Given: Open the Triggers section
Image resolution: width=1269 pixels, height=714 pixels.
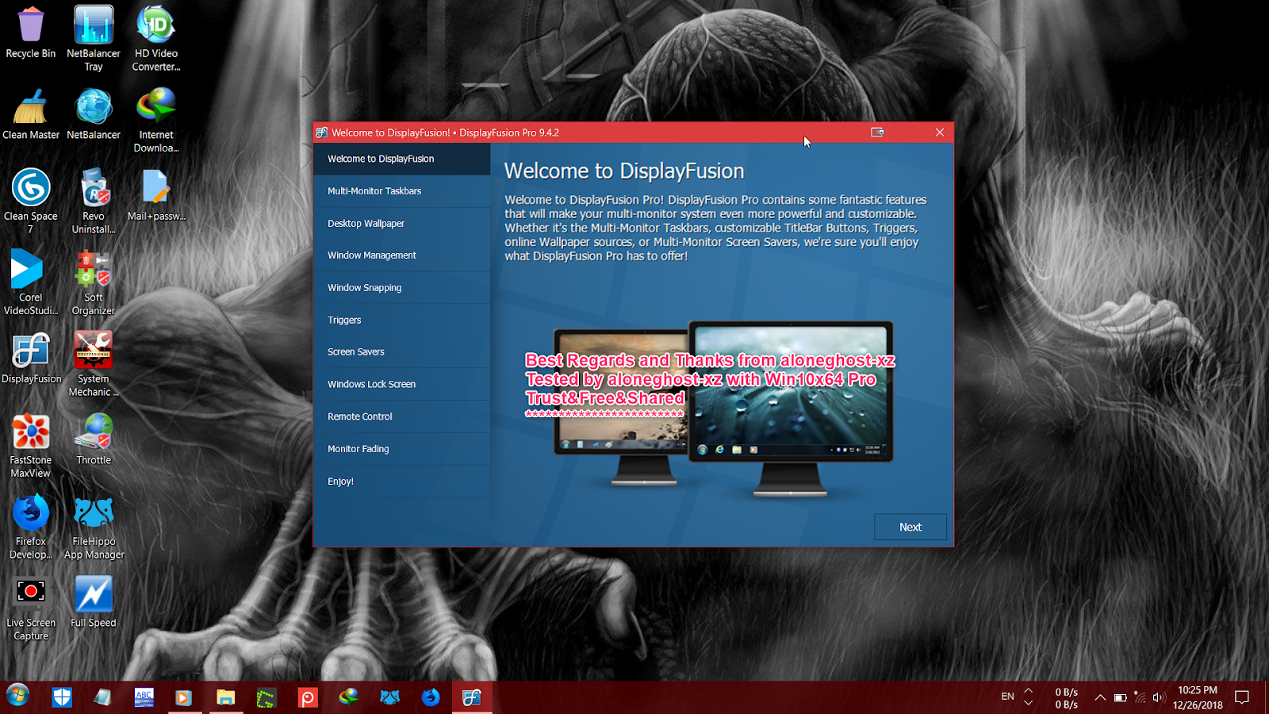Looking at the screenshot, I should (x=402, y=321).
